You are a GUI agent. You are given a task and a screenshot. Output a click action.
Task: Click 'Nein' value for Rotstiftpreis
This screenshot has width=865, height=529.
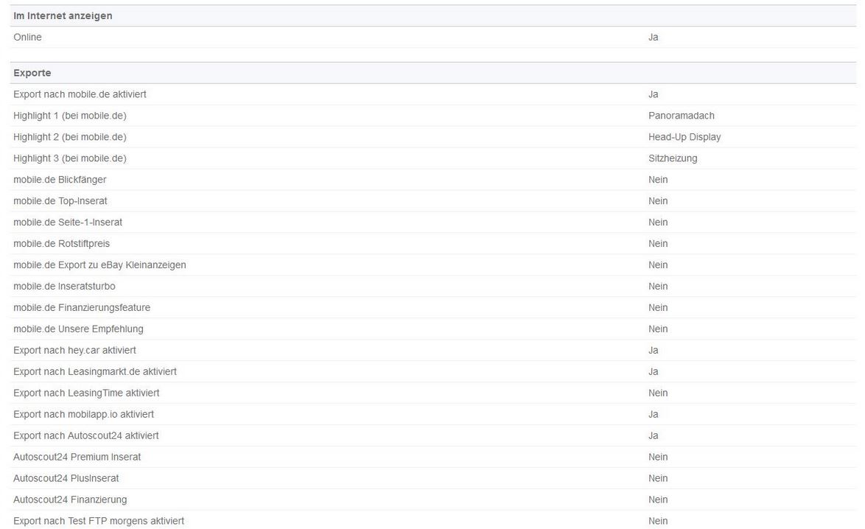click(658, 244)
